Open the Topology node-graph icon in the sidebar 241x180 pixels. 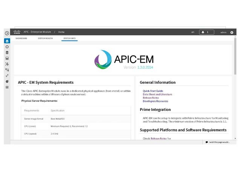tap(7, 64)
